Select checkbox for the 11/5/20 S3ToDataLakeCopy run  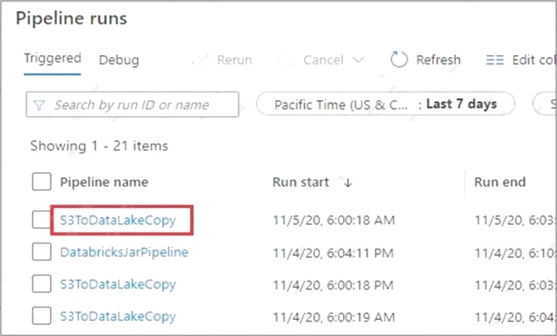coord(41,220)
